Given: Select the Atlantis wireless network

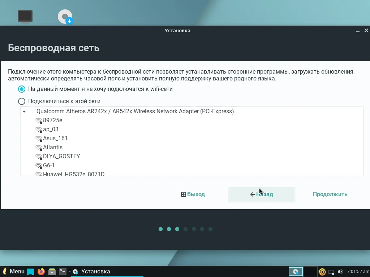Looking at the screenshot, I should 53,147.
